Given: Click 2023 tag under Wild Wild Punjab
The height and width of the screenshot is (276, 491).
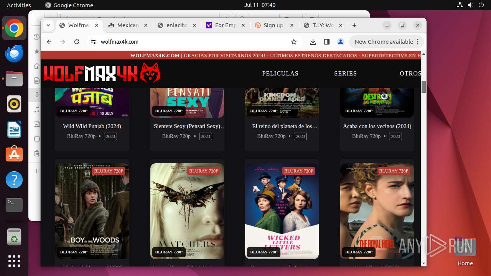Looking at the screenshot, I should pyautogui.click(x=110, y=136).
